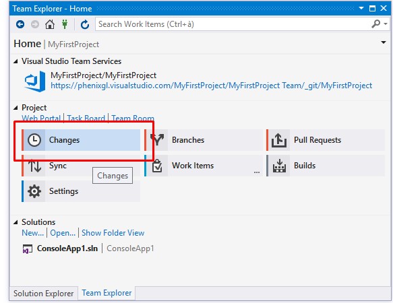393x303 pixels.
Task: Click the Search Work Items field
Action: click(233, 24)
